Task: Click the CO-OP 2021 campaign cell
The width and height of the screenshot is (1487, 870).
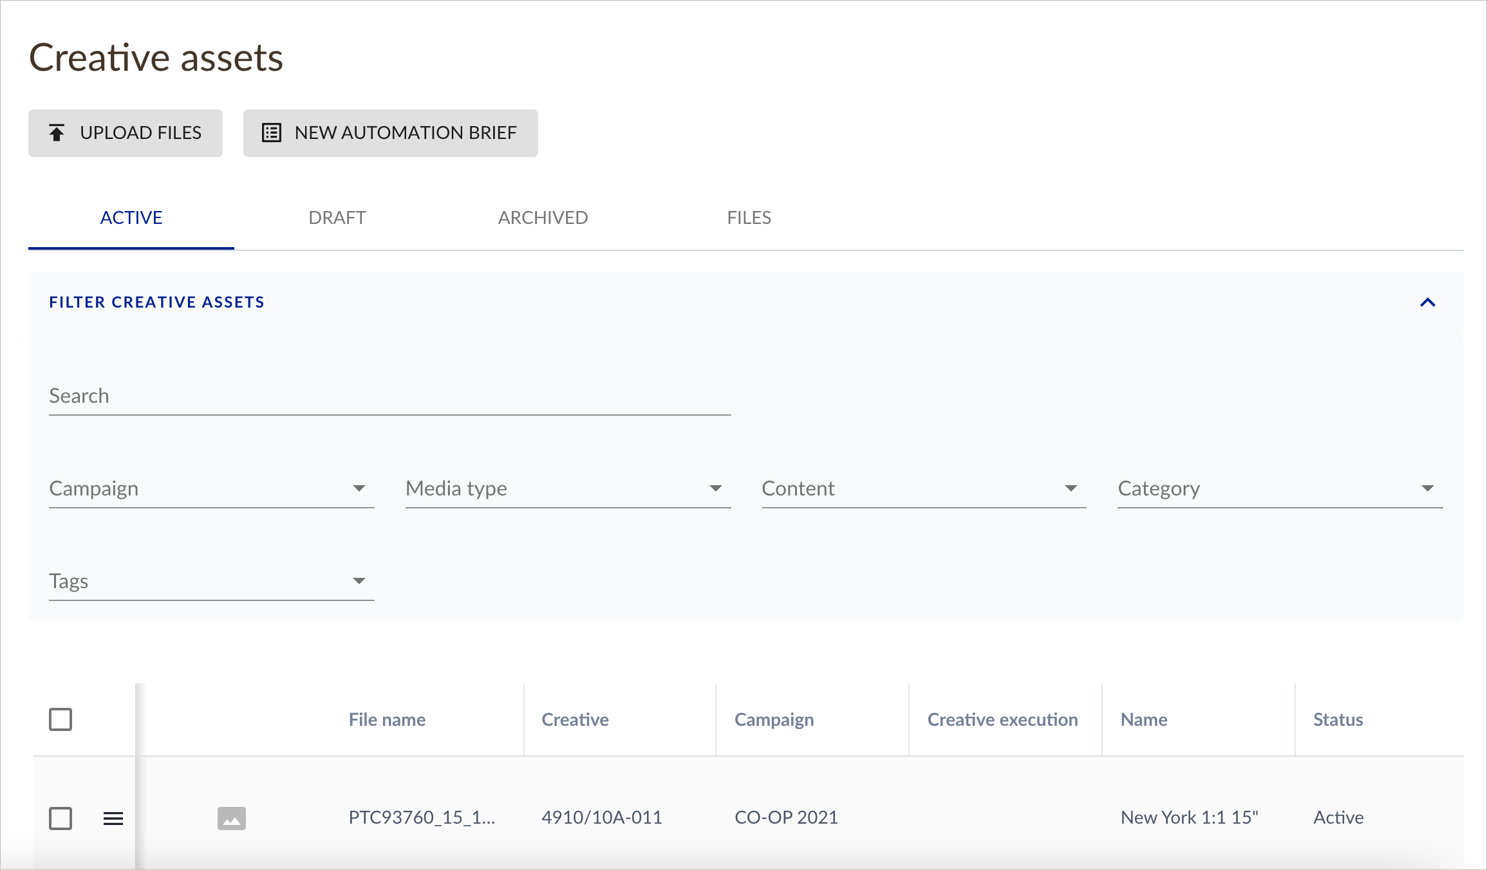Action: point(787,817)
